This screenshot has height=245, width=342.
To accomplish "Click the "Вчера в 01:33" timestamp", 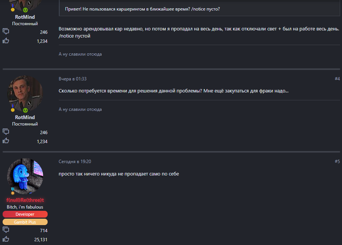I will [73, 79].
